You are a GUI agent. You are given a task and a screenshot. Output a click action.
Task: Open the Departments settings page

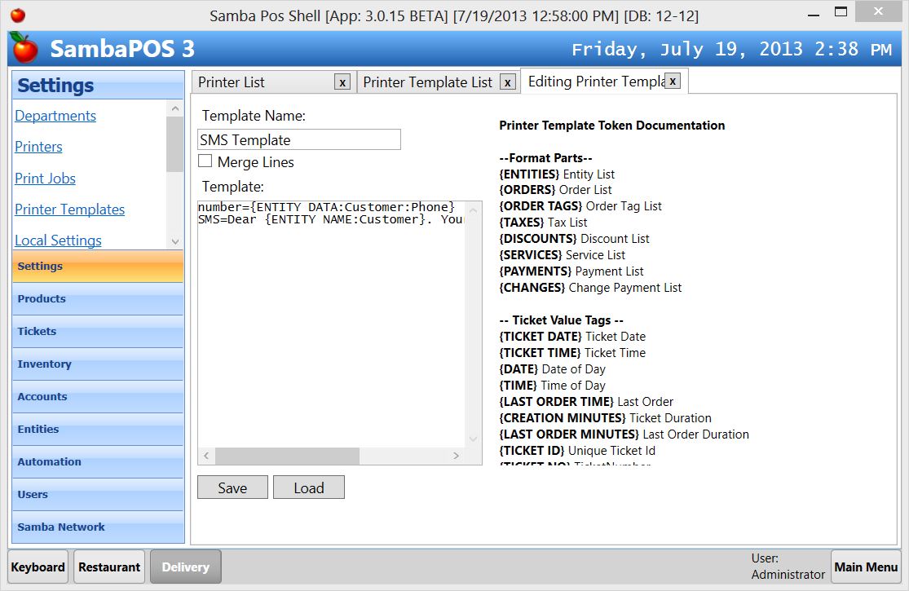(55, 116)
